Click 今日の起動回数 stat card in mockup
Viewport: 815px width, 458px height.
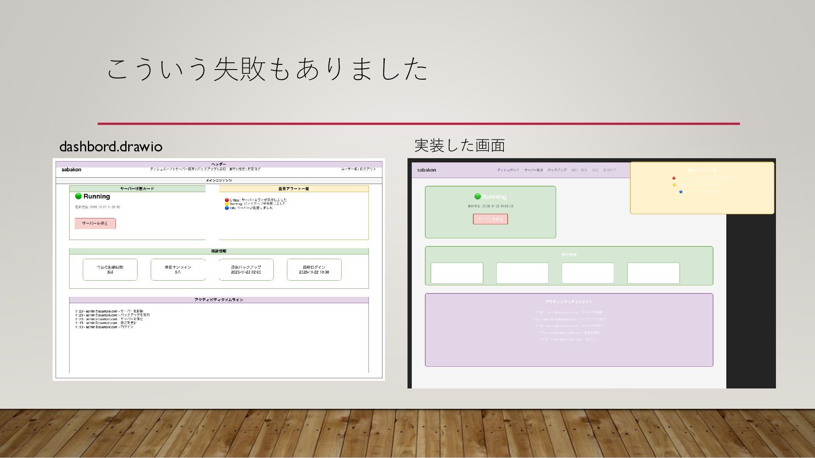pyautogui.click(x=110, y=270)
